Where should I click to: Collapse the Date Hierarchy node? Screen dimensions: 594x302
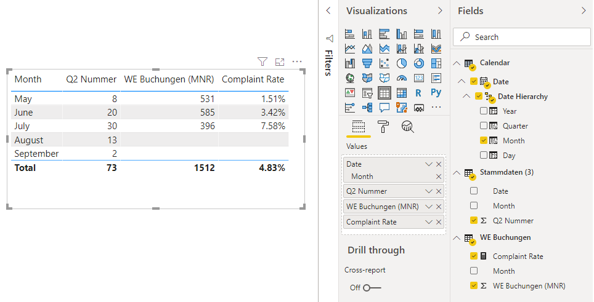466,97
